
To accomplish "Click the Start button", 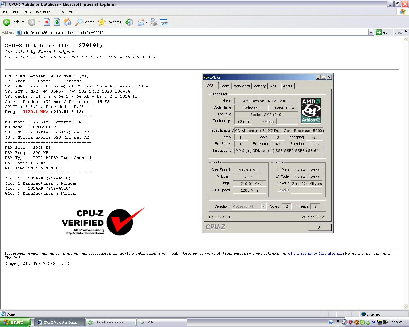I will click(16, 322).
